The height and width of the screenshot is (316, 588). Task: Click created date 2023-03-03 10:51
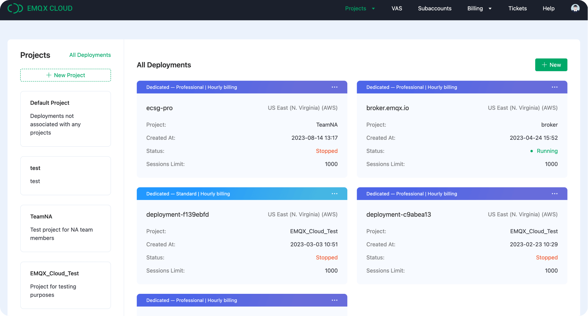[314, 245]
